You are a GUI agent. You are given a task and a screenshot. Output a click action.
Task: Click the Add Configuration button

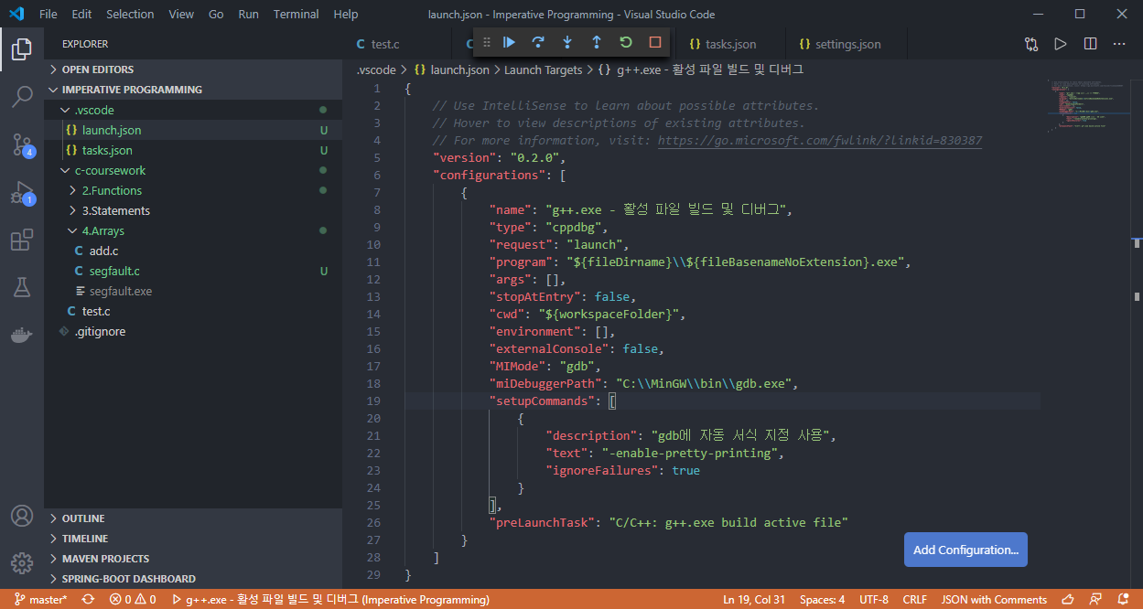[965, 550]
